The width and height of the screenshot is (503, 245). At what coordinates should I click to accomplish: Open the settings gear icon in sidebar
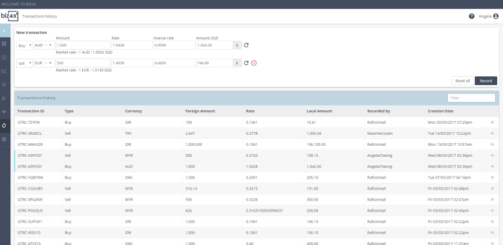pyautogui.click(x=4, y=139)
